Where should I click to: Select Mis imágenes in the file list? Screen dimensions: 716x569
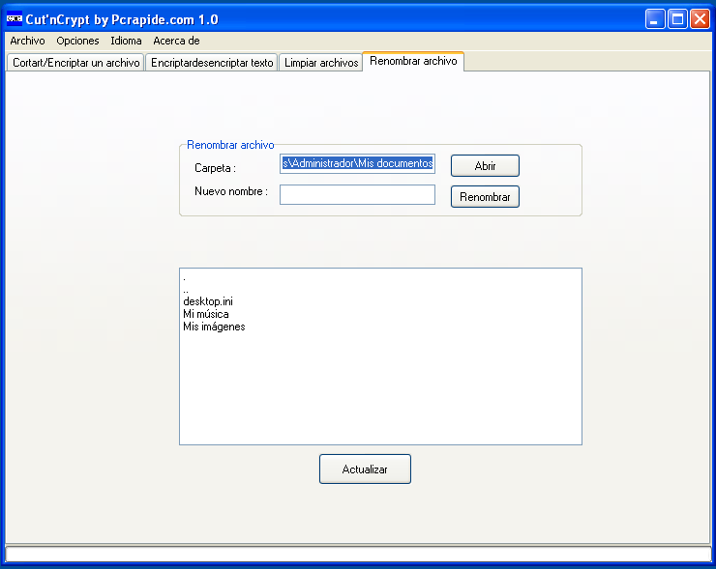[214, 327]
